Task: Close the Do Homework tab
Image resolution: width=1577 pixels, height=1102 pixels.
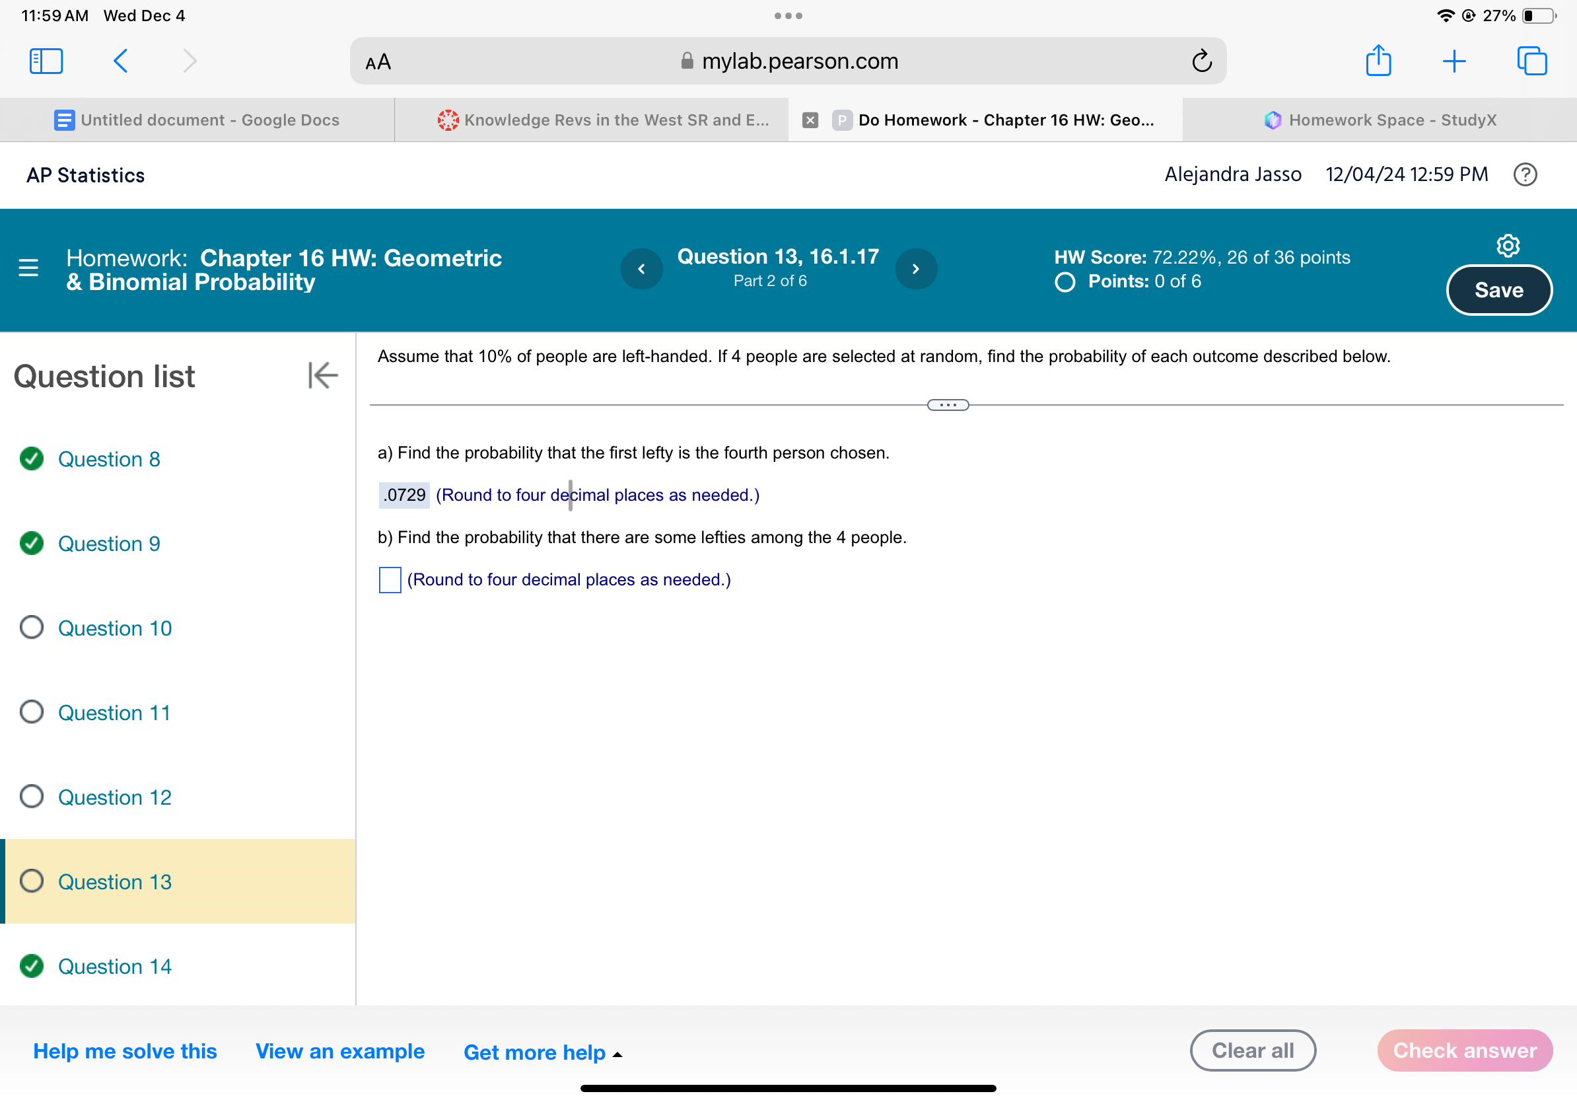Action: tap(810, 120)
